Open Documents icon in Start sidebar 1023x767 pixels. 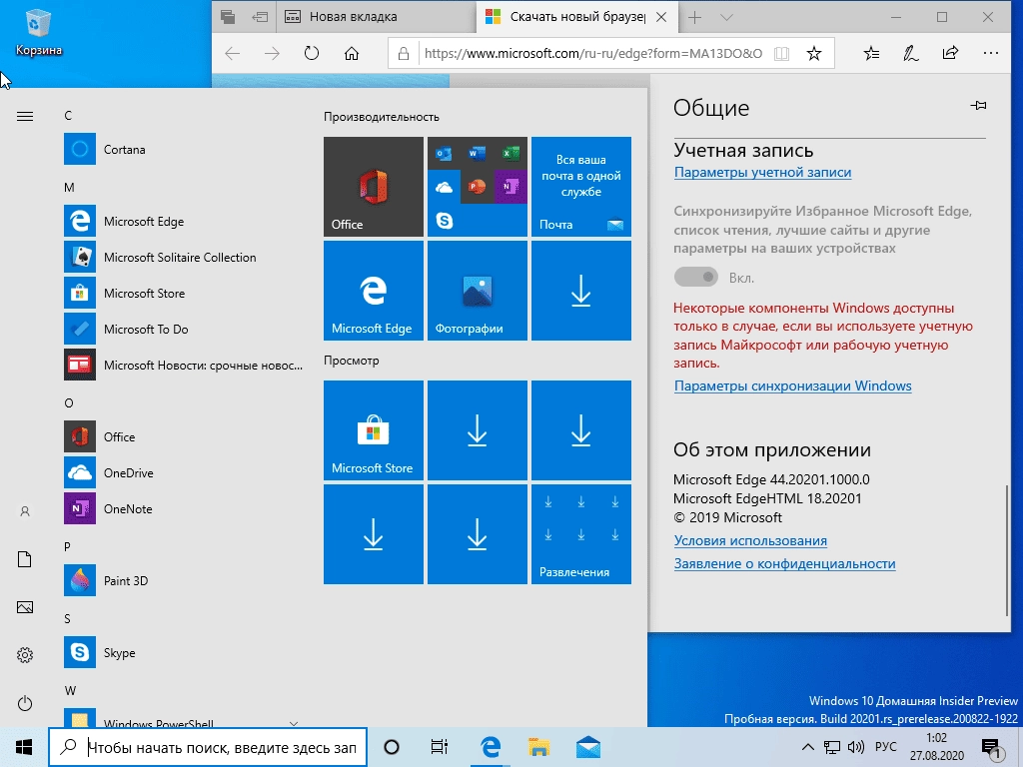tap(25, 559)
